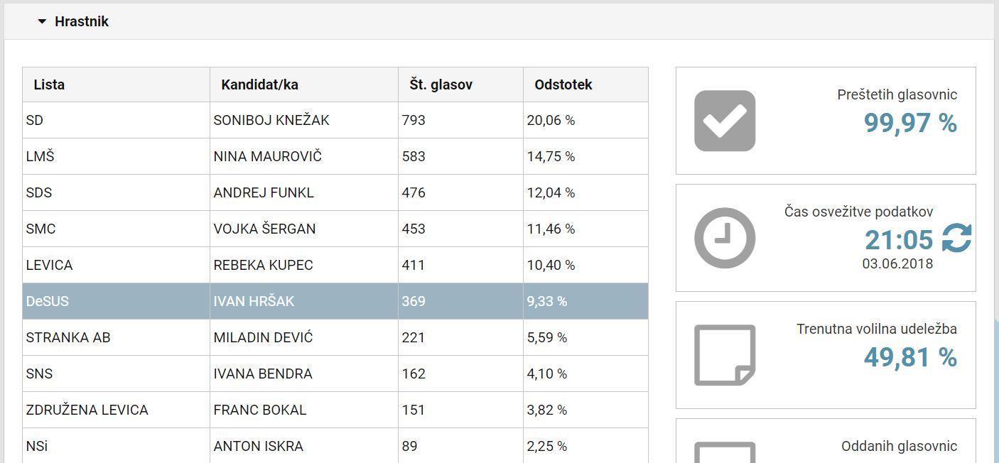Click on Vojka Šergan row
This screenshot has width=999, height=463.
(264, 229)
